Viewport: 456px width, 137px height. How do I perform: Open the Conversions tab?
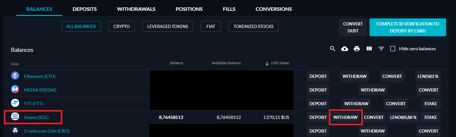[x=274, y=9]
